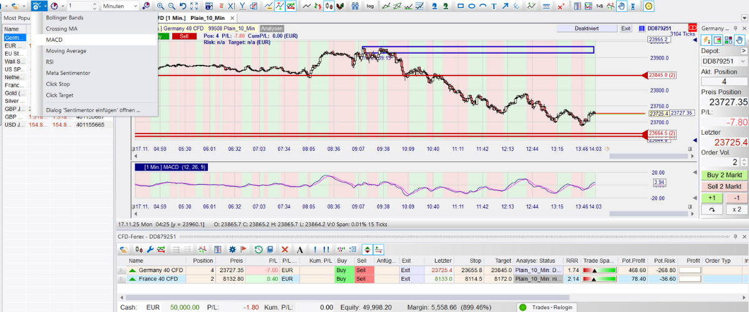Screen dimensions: 749x312
Task: Toggle the hand tool in main toolbar
Action: point(622,6)
